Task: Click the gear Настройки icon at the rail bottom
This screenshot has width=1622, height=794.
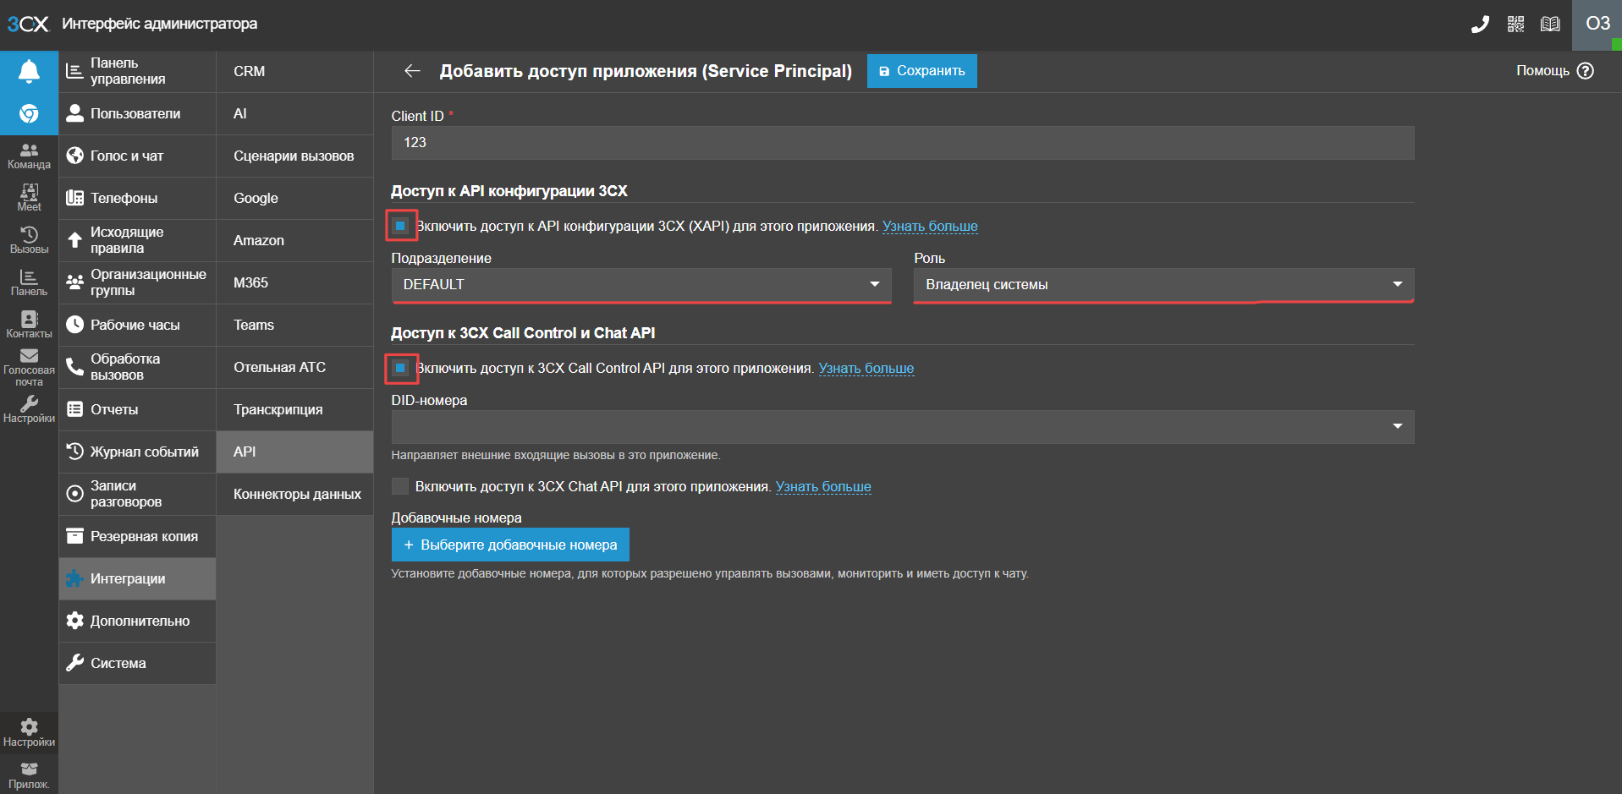Action: point(29,733)
